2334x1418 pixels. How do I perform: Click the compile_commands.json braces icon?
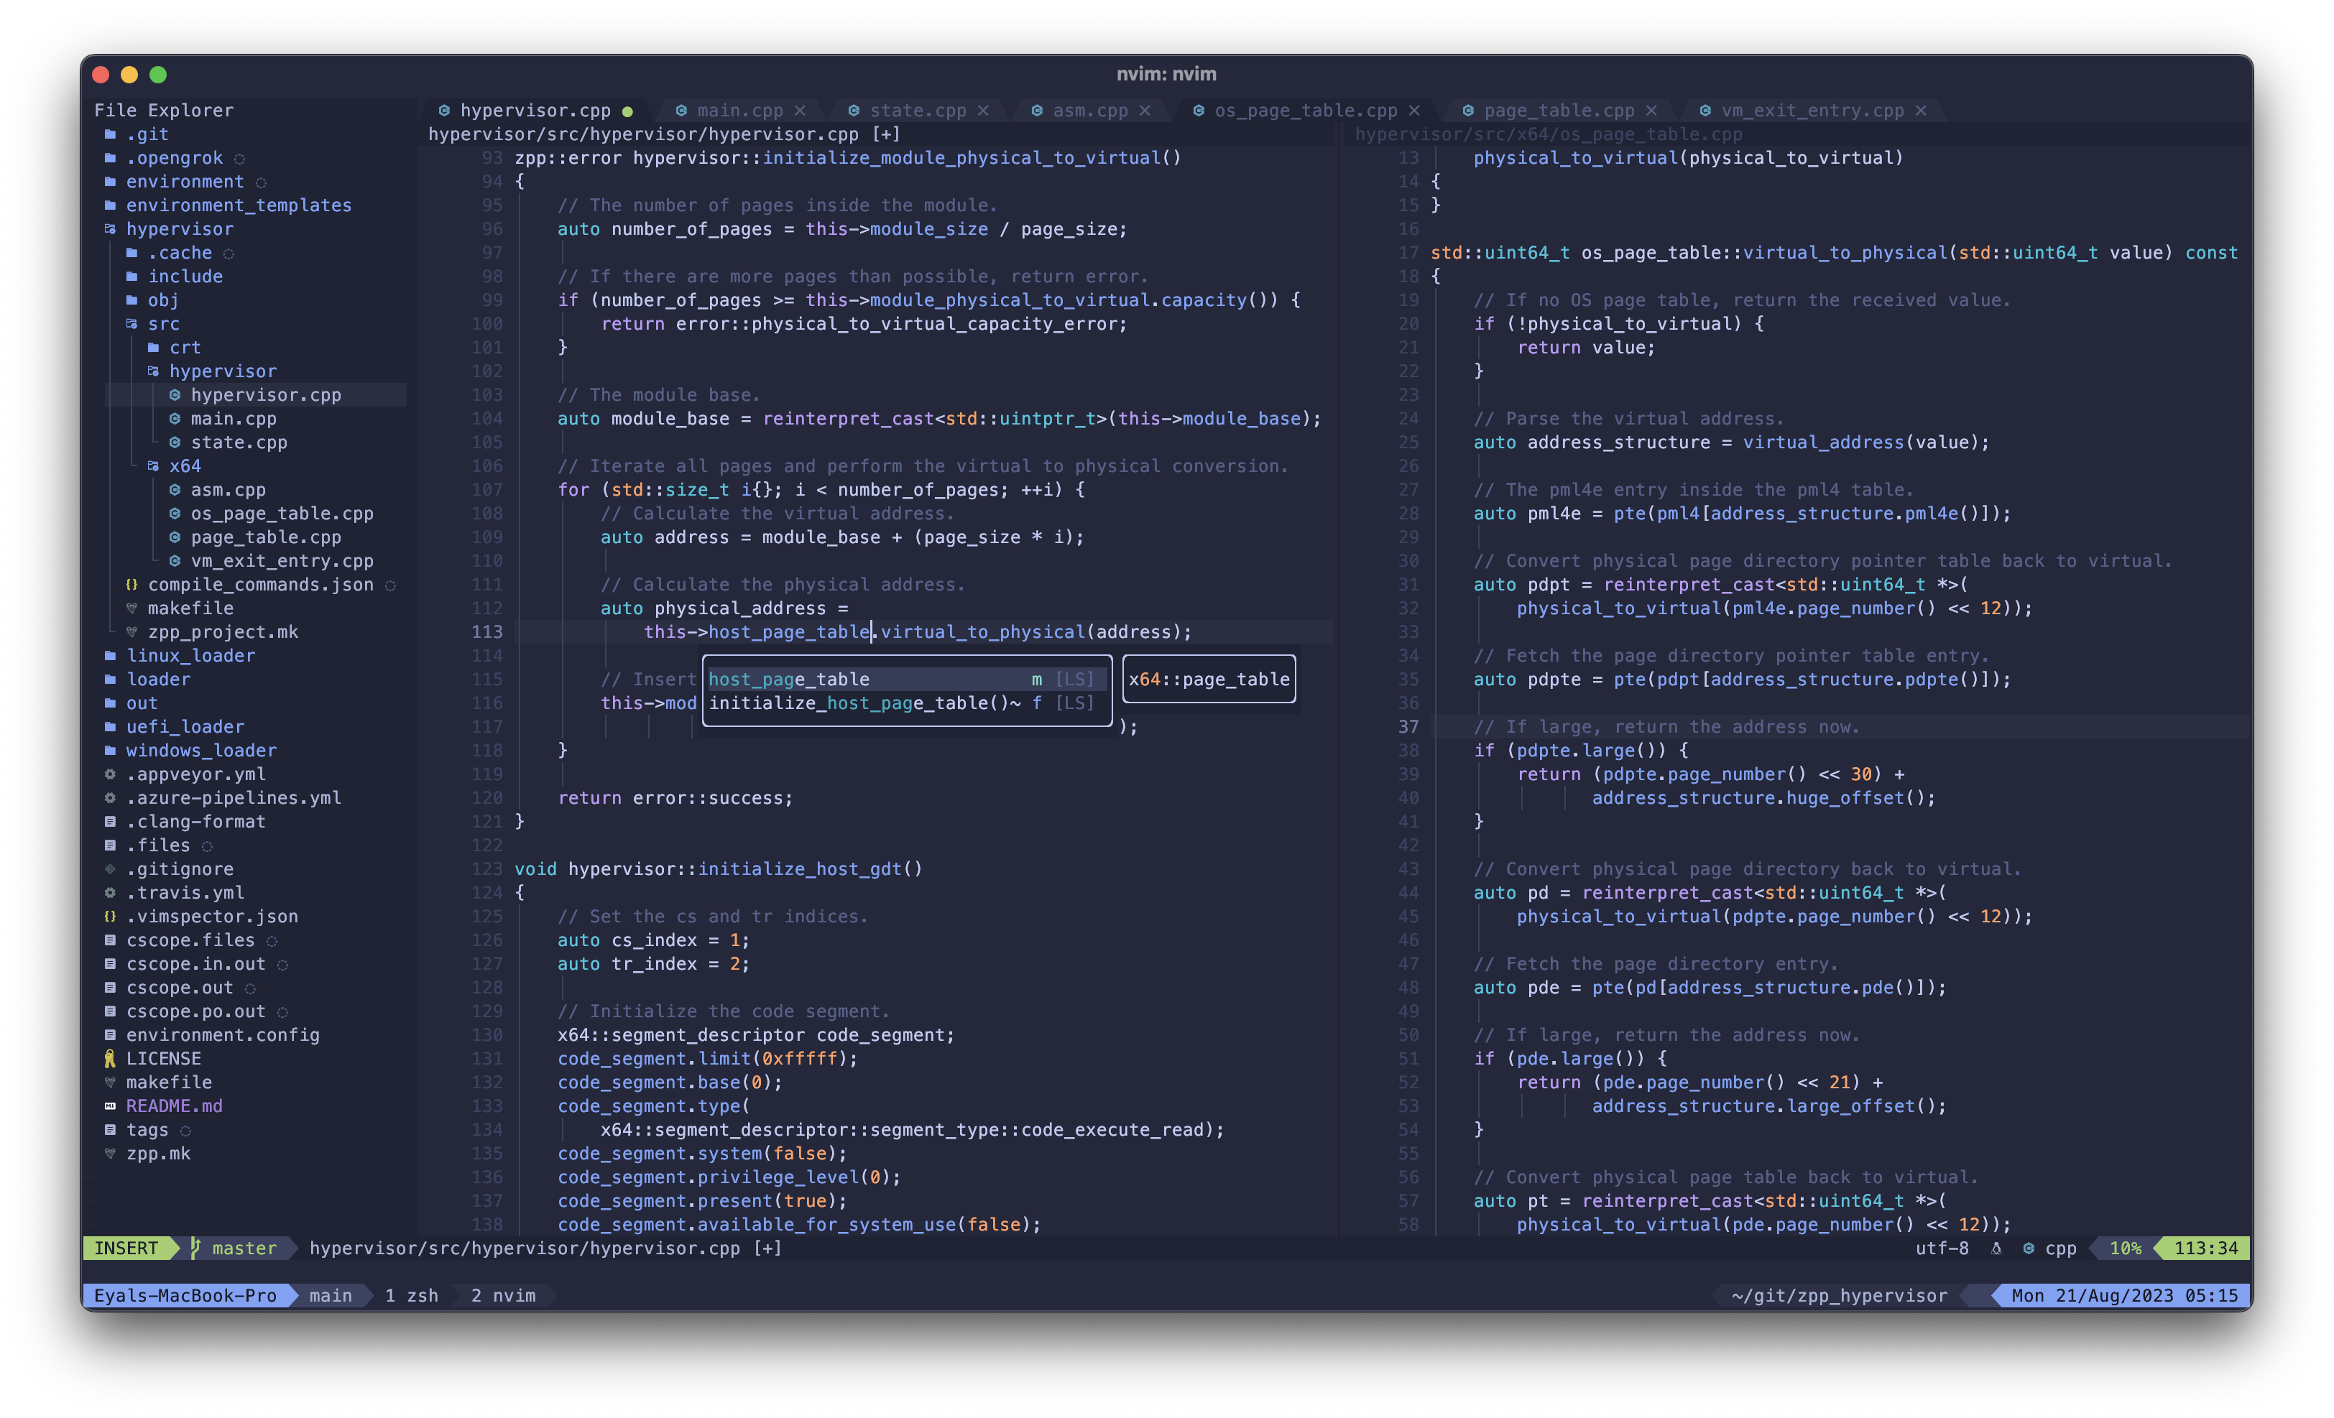pos(132,584)
